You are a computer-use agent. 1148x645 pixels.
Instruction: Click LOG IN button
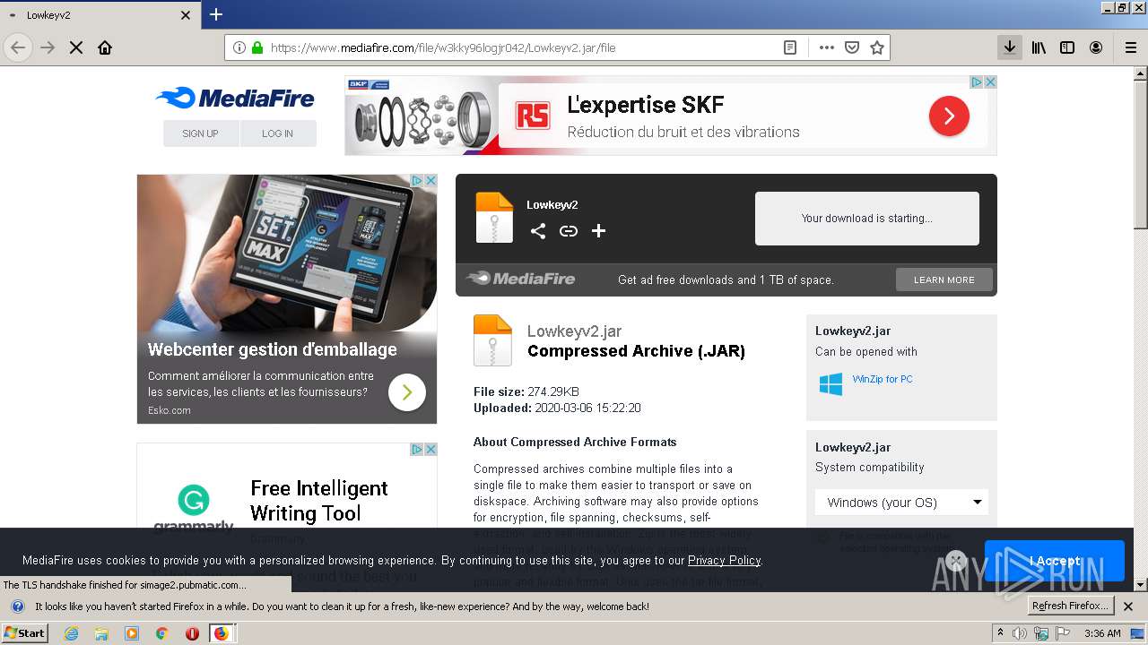pyautogui.click(x=277, y=133)
